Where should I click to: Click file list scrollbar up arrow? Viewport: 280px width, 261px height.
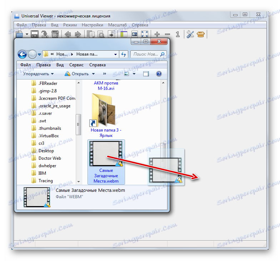163,83
